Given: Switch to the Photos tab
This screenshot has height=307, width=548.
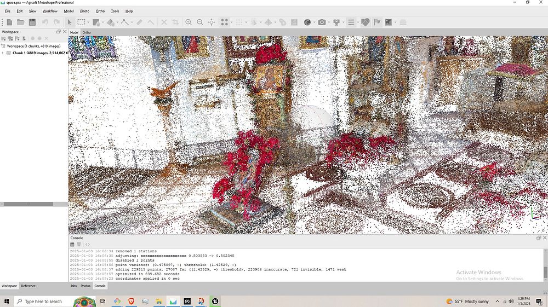Looking at the screenshot, I should (x=85, y=286).
